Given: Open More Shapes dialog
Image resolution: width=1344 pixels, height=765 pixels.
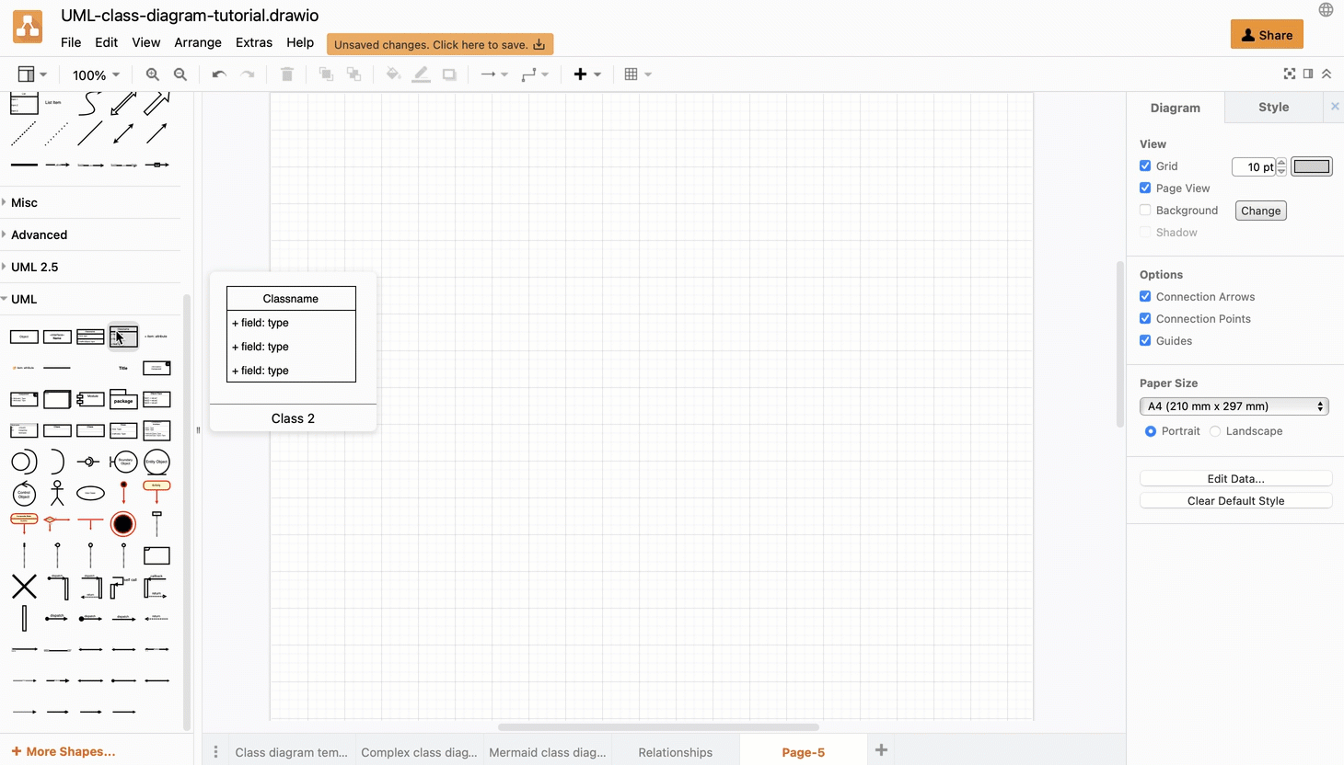Looking at the screenshot, I should click(x=62, y=751).
